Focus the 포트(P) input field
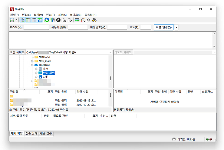Image resolution: width=224 pixels, height=150 pixels. coord(146,27)
